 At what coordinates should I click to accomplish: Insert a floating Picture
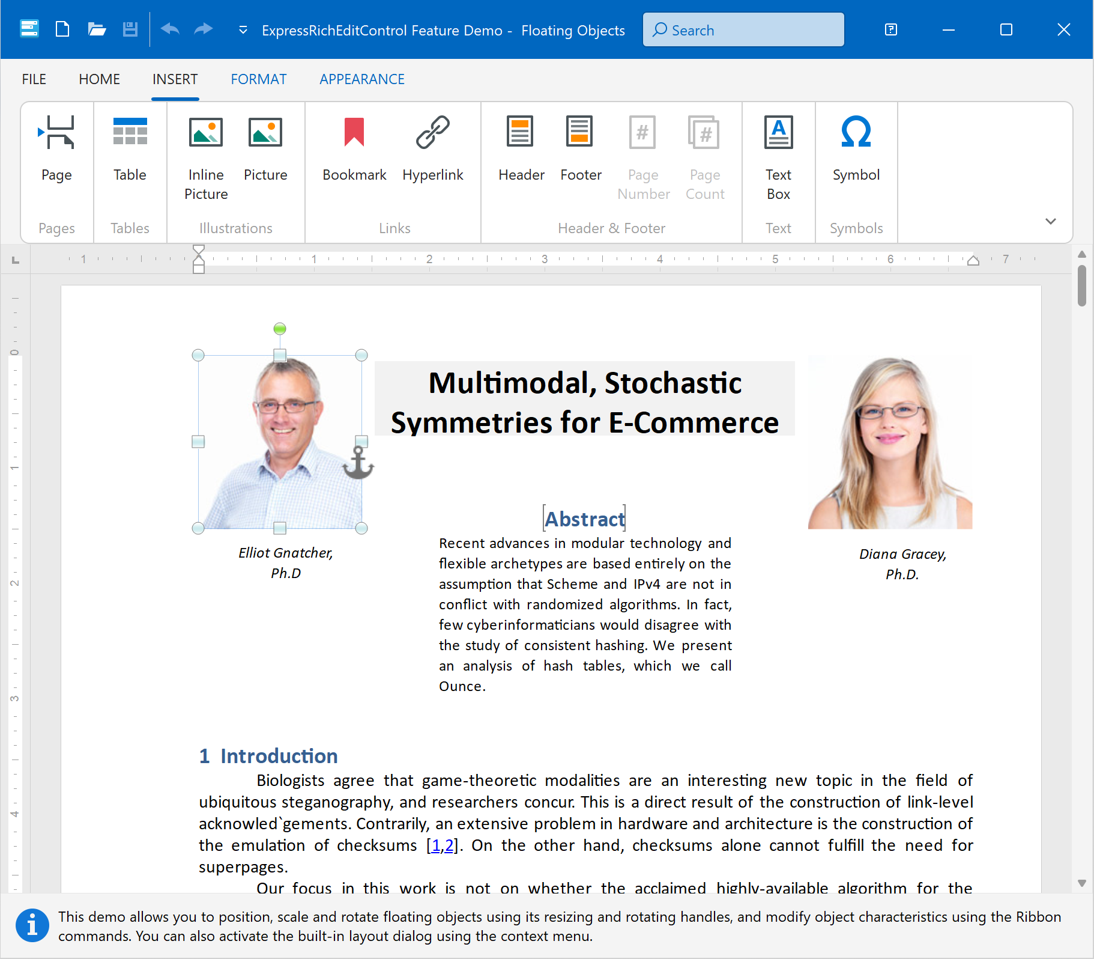(265, 150)
